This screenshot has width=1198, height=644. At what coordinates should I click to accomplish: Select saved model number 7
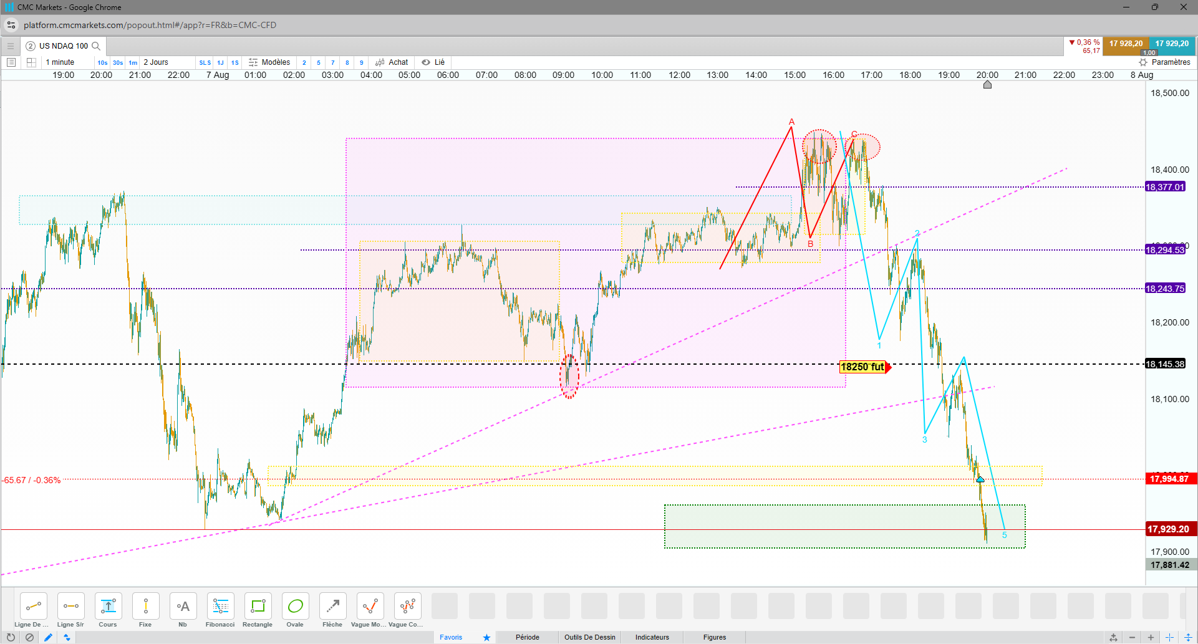(x=333, y=62)
